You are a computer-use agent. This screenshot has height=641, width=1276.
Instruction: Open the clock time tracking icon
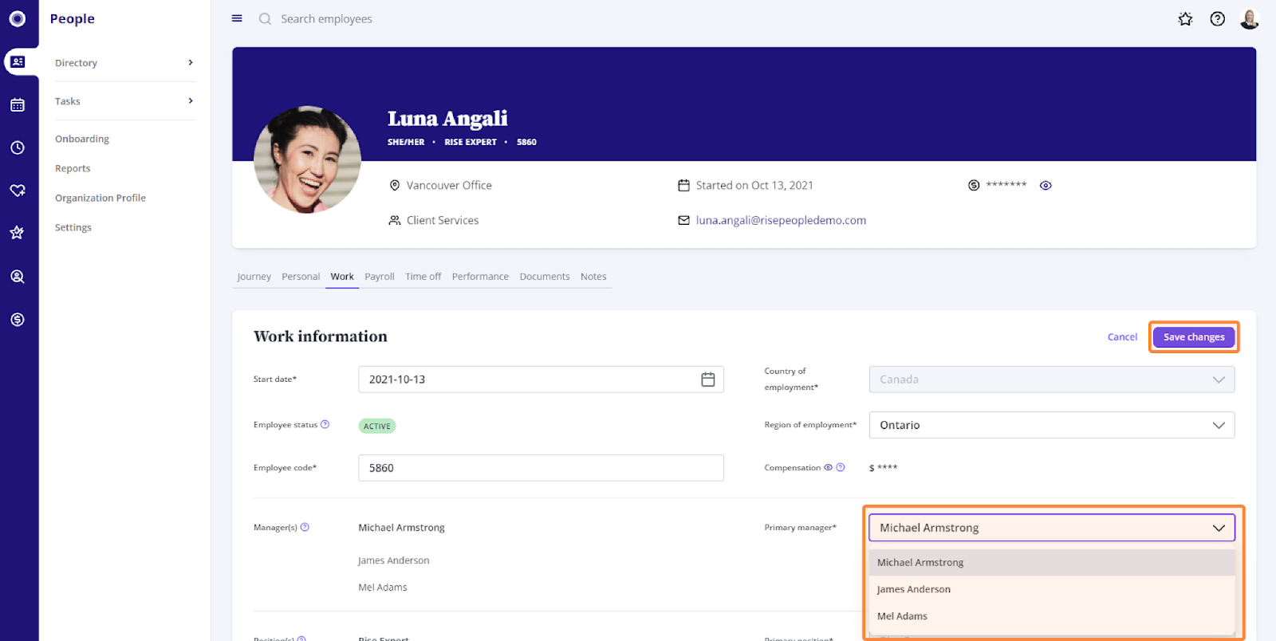(18, 147)
